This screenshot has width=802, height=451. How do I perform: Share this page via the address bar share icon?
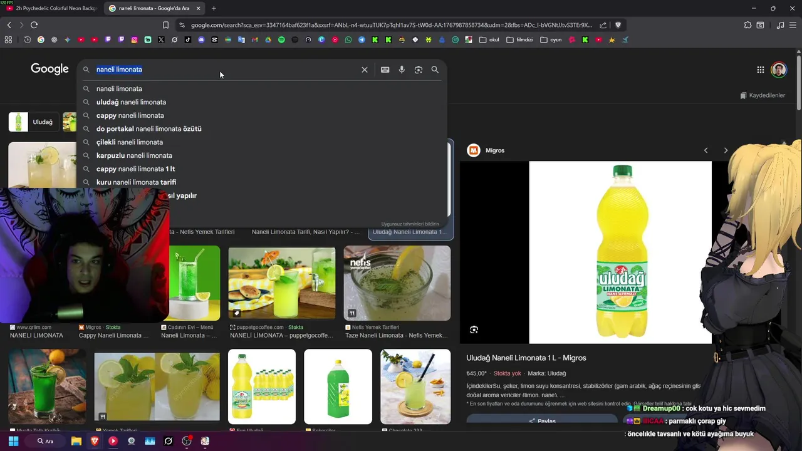(603, 25)
